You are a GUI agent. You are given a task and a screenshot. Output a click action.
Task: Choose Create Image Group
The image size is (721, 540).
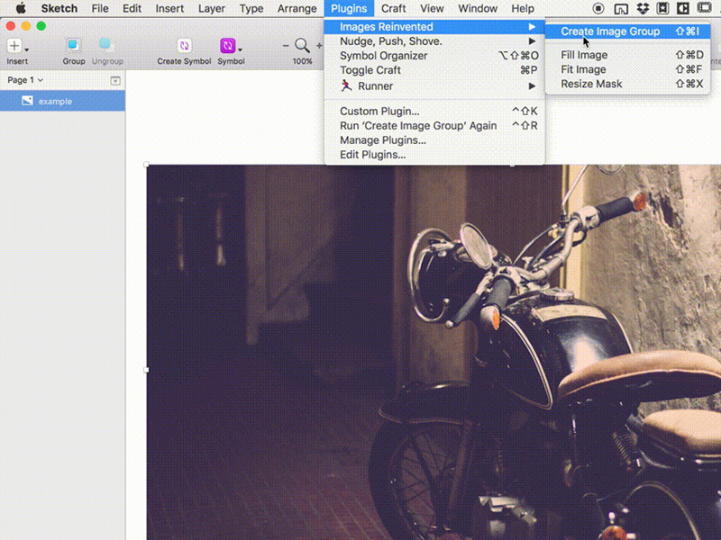point(628,31)
